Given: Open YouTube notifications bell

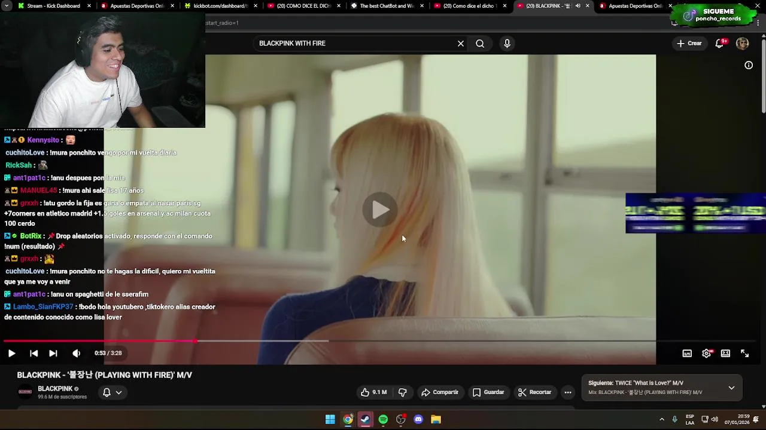Looking at the screenshot, I should coord(720,44).
